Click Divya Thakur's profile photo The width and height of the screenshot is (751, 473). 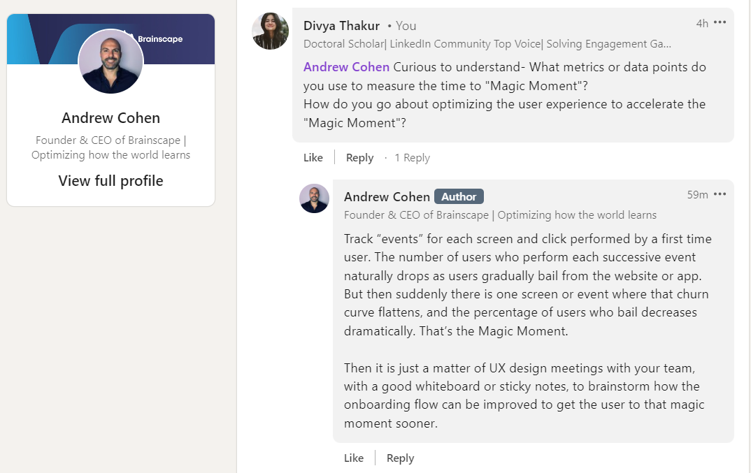(x=270, y=31)
